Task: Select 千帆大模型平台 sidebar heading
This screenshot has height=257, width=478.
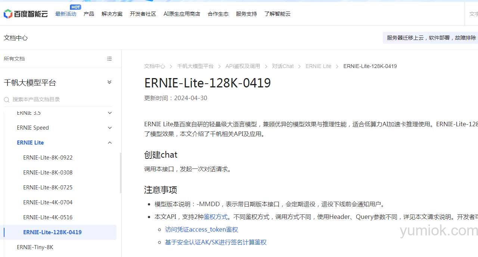Action: pos(30,83)
